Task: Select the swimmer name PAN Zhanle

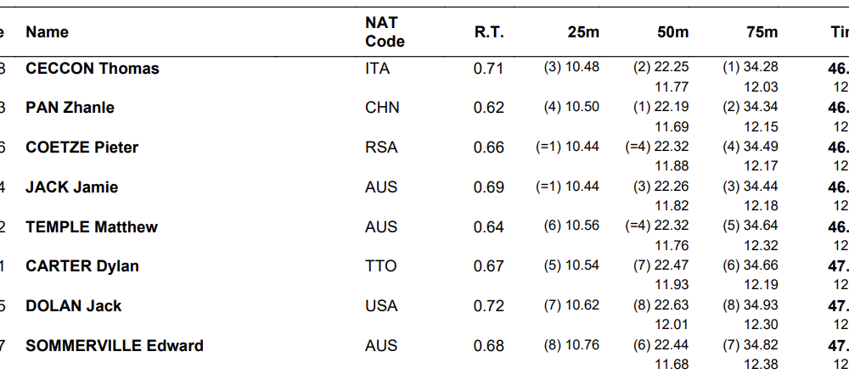Action: coord(70,108)
